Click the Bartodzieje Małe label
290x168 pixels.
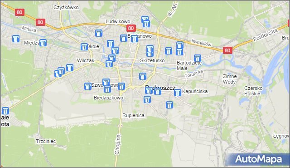click(x=189, y=65)
